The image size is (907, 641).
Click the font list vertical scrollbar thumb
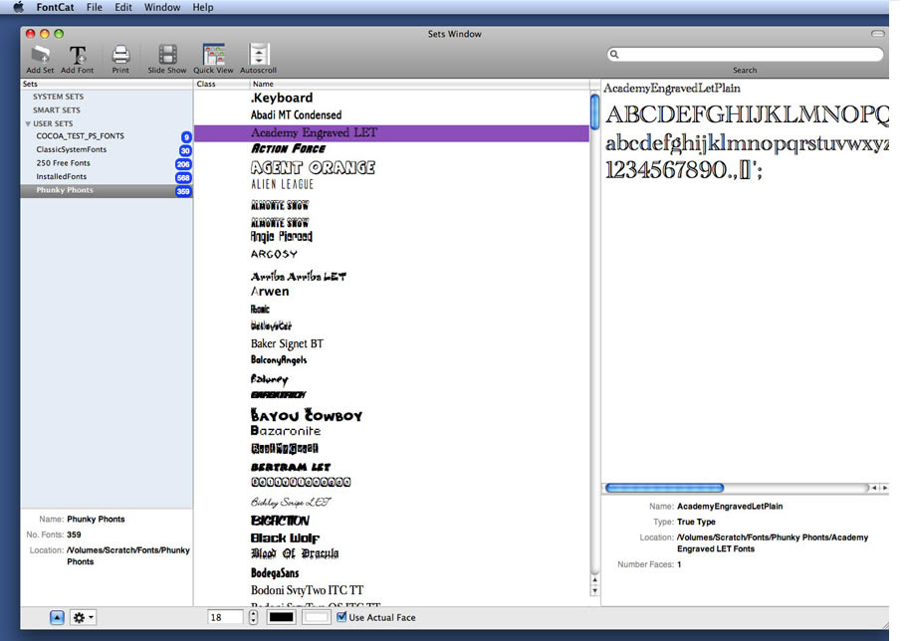pyautogui.click(x=594, y=111)
